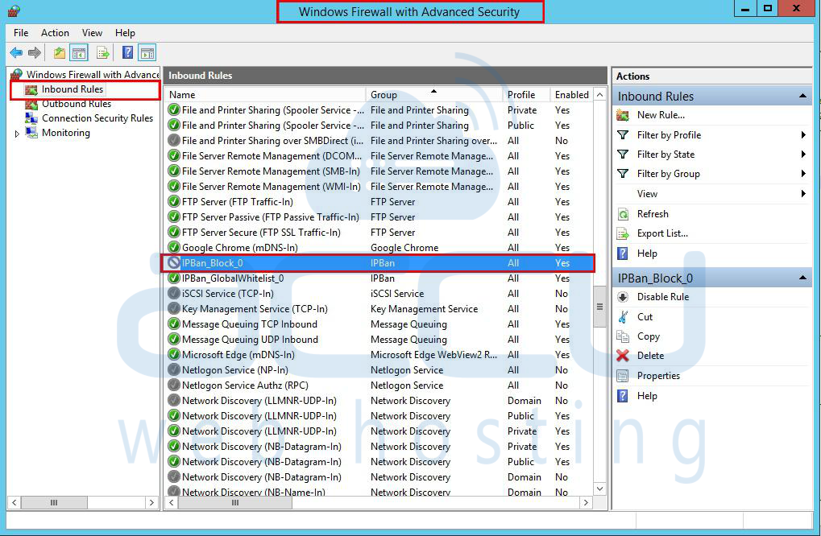Click the funnel icon beside Filter by State
Viewport: 821px width, 536px height.
(623, 155)
